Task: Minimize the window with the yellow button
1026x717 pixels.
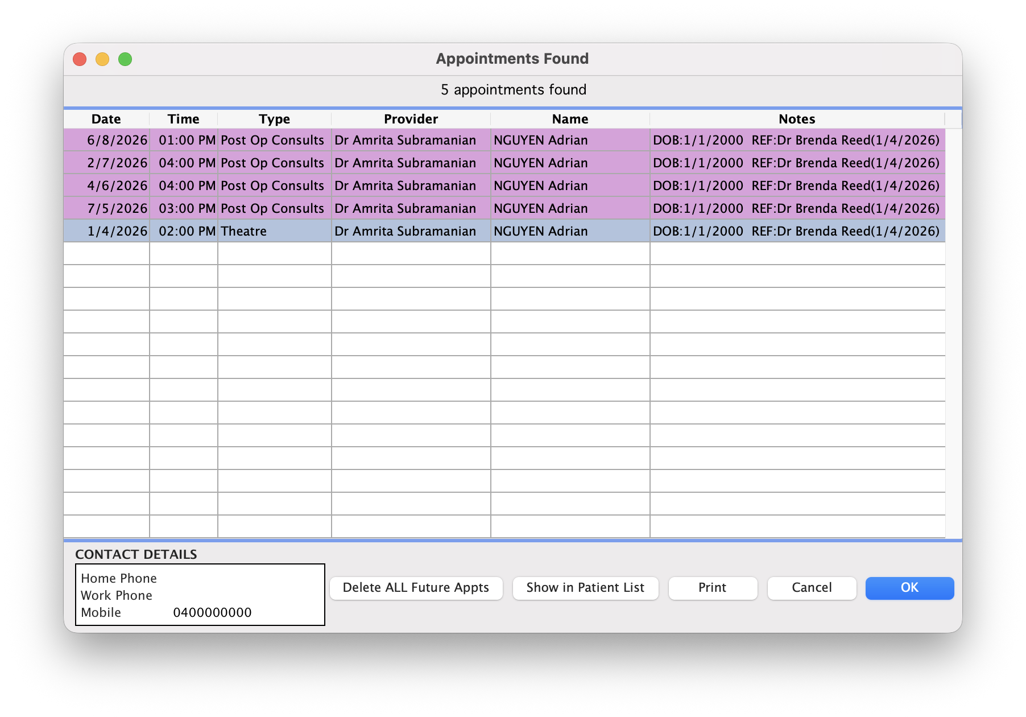Action: tap(102, 59)
